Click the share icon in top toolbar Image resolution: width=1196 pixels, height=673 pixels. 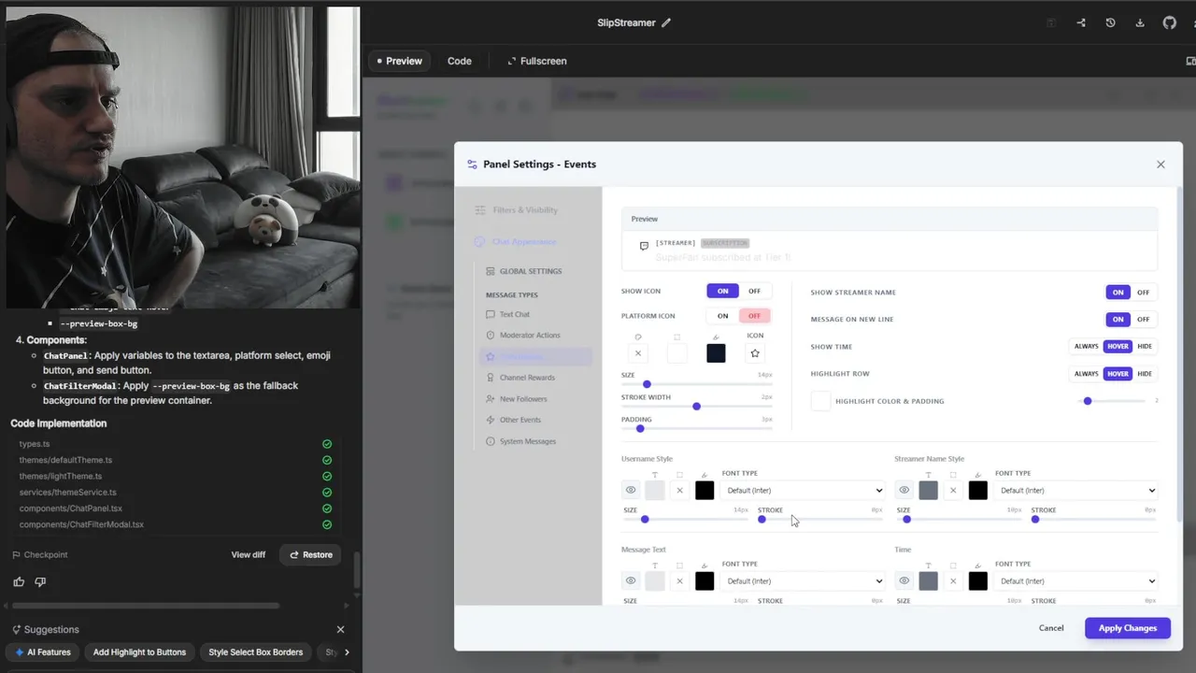pos(1081,22)
